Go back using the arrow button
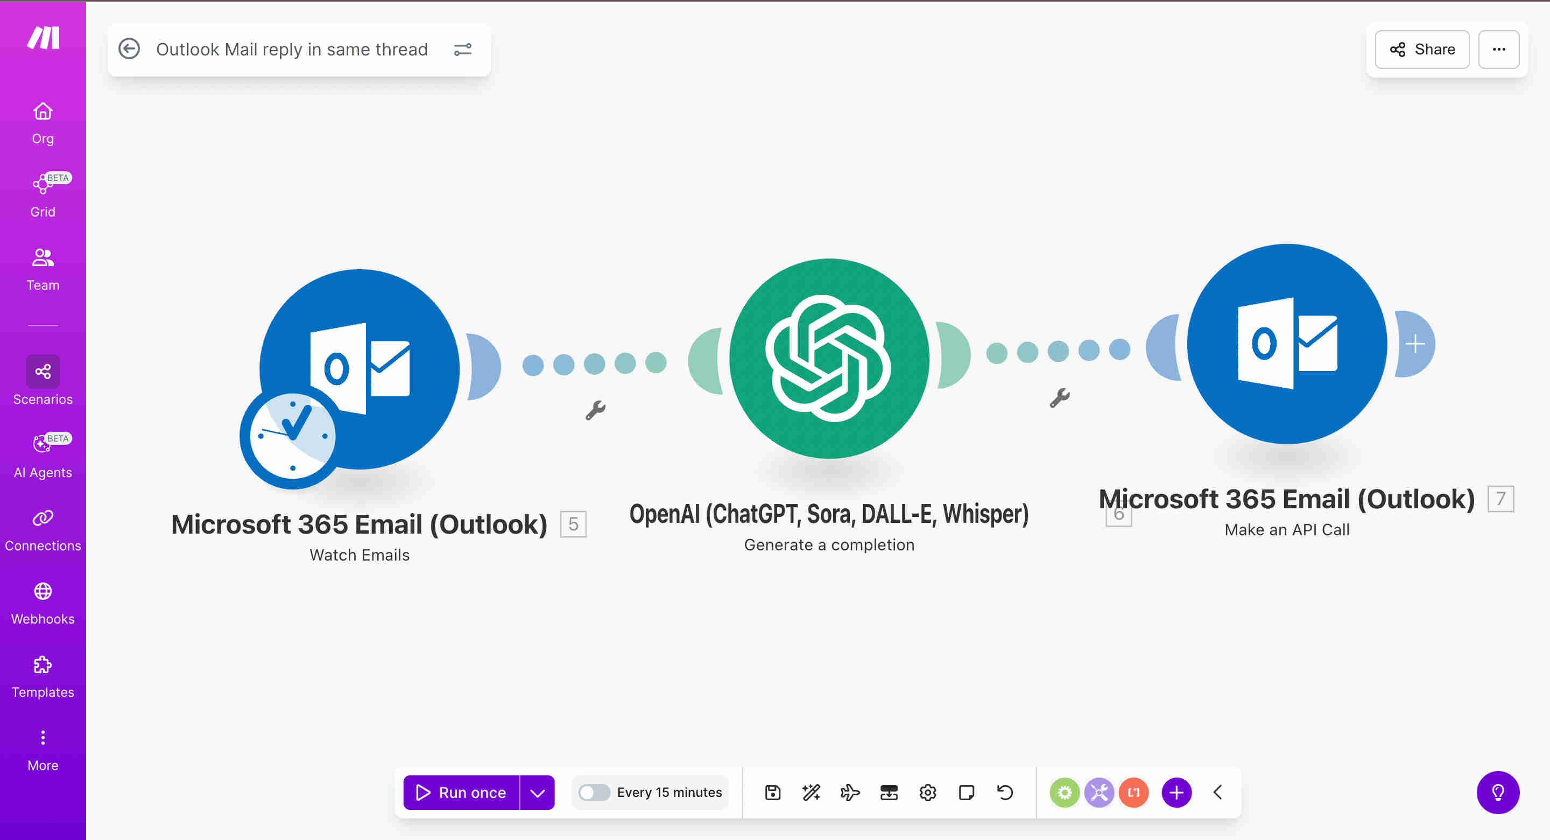 pos(129,49)
